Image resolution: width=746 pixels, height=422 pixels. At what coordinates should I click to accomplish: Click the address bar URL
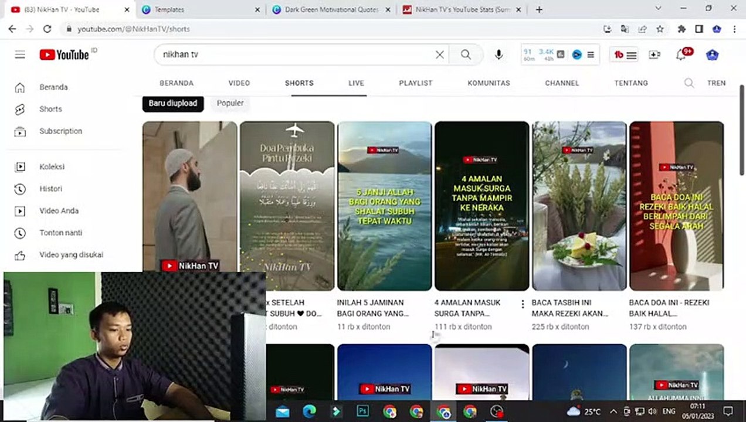pyautogui.click(x=134, y=29)
